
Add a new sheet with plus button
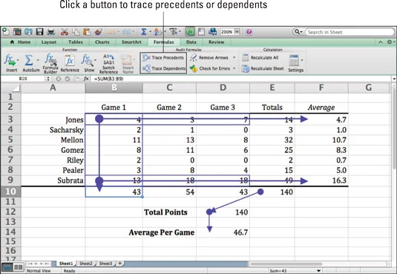(x=119, y=264)
